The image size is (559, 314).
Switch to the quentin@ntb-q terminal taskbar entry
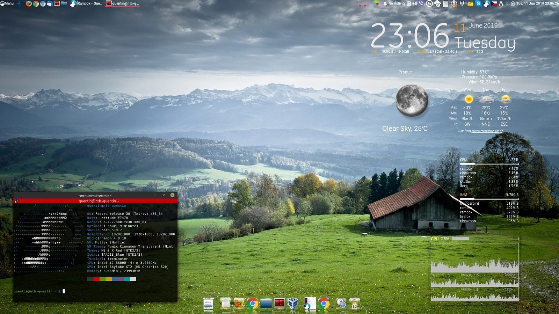(123, 3)
